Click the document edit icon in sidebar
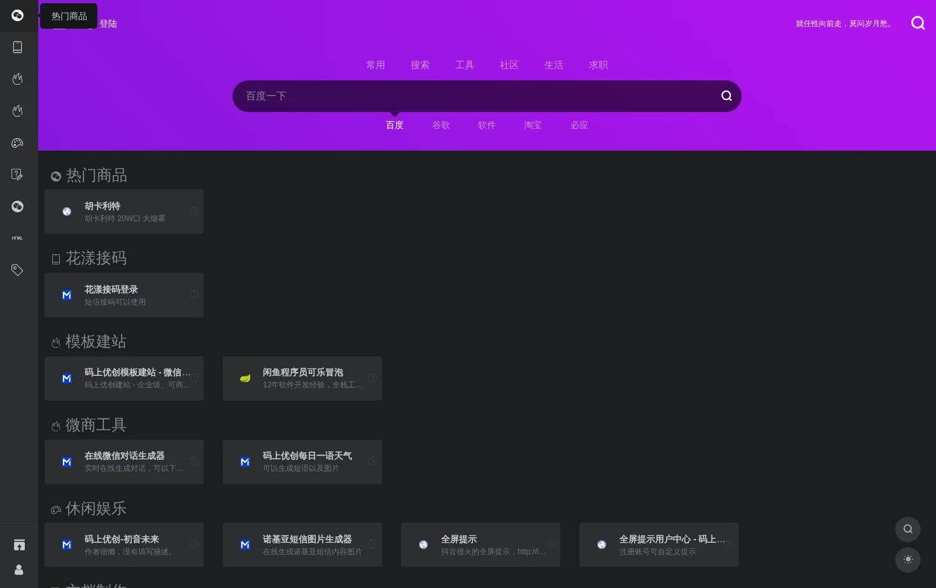The image size is (936, 588). point(18,175)
